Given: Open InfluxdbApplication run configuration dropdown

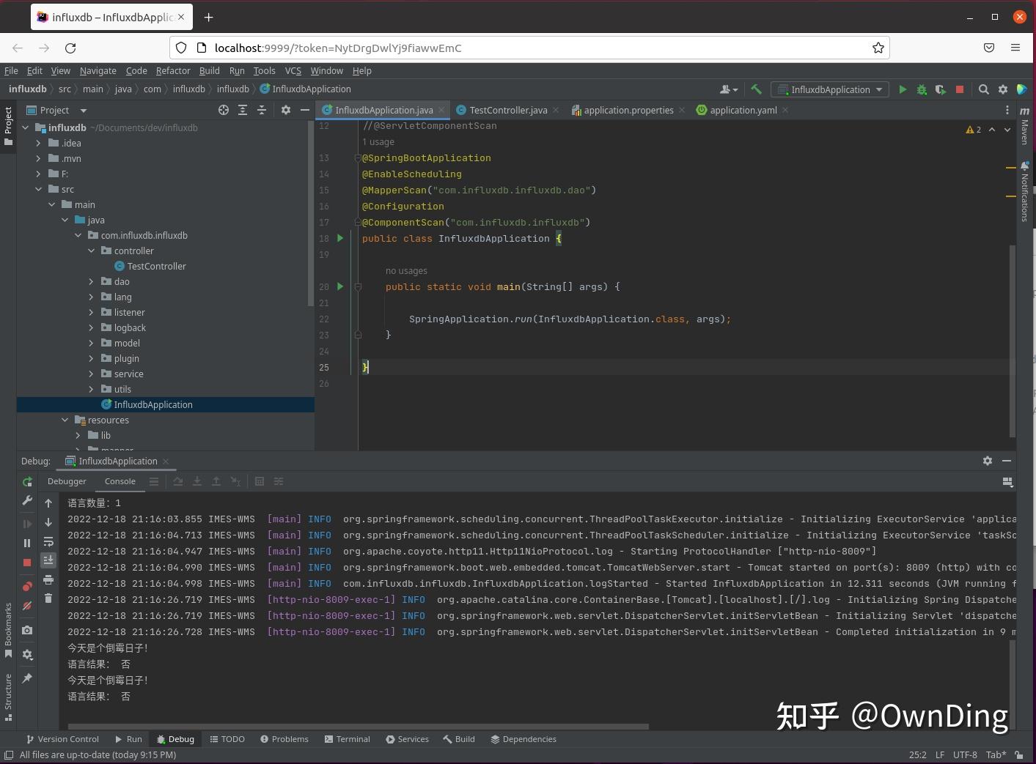Looking at the screenshot, I should pyautogui.click(x=830, y=89).
